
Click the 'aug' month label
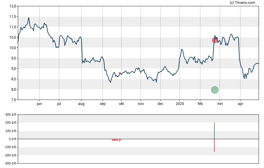coord(81,104)
